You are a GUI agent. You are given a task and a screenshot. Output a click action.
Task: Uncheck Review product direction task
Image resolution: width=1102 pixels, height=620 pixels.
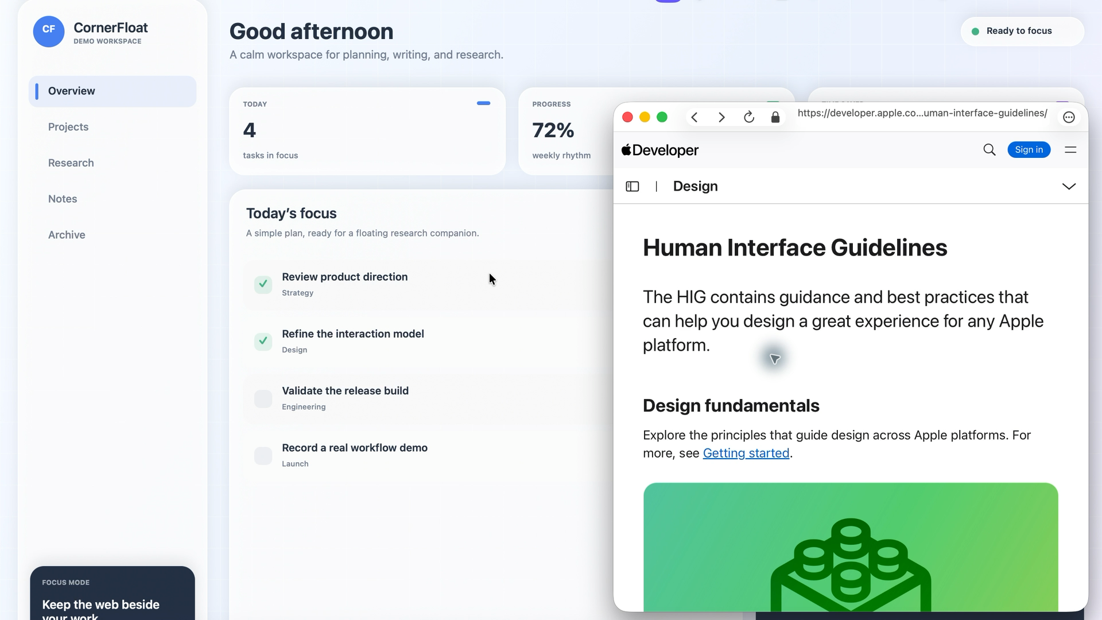point(263,284)
